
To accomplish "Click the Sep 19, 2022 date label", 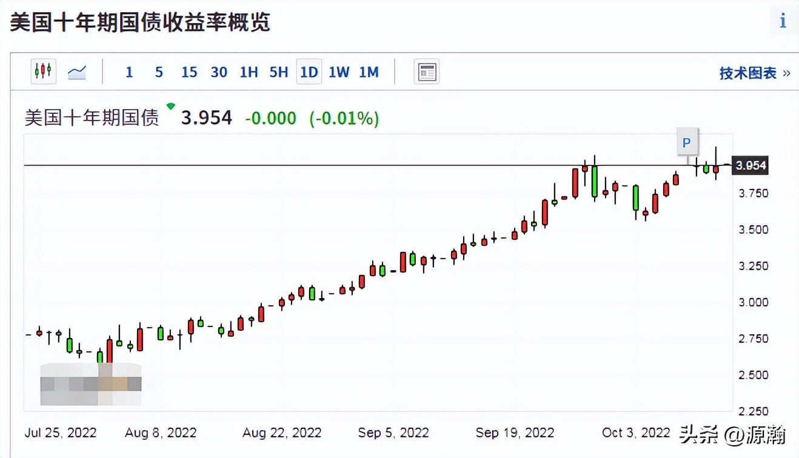I will tap(515, 433).
